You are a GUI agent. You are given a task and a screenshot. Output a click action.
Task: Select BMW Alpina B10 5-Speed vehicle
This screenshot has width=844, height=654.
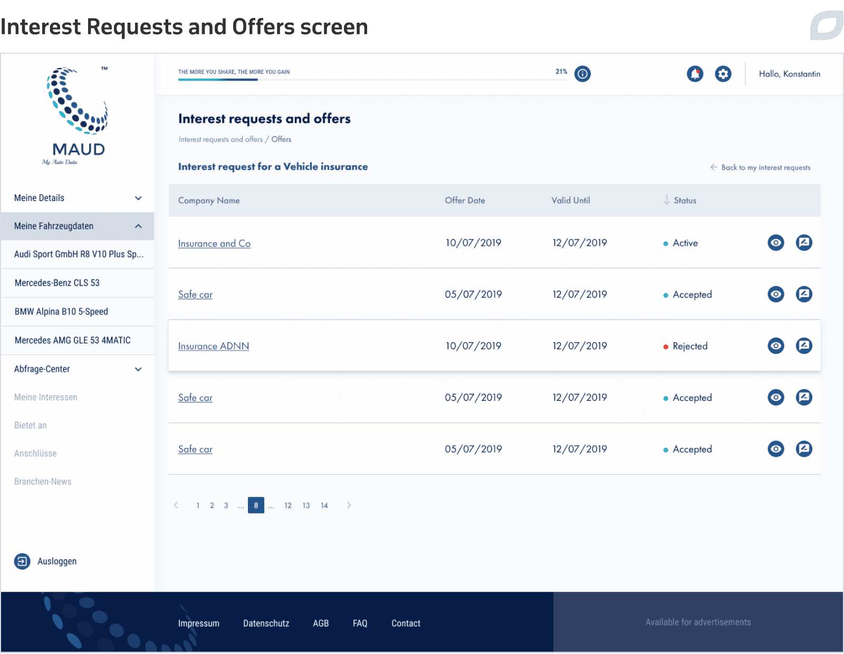[x=78, y=312]
